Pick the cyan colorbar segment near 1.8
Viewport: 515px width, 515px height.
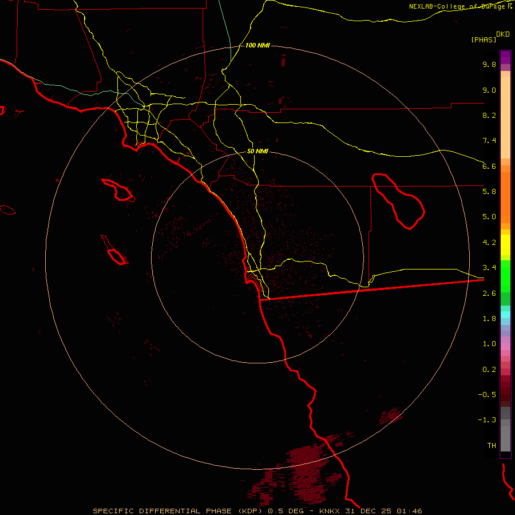click(505, 315)
